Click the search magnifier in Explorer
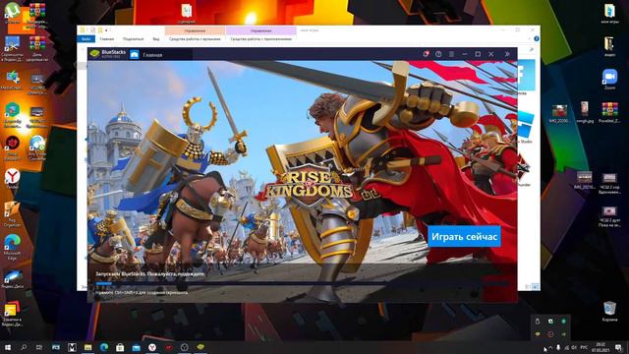The width and height of the screenshot is (629, 354). [532, 50]
